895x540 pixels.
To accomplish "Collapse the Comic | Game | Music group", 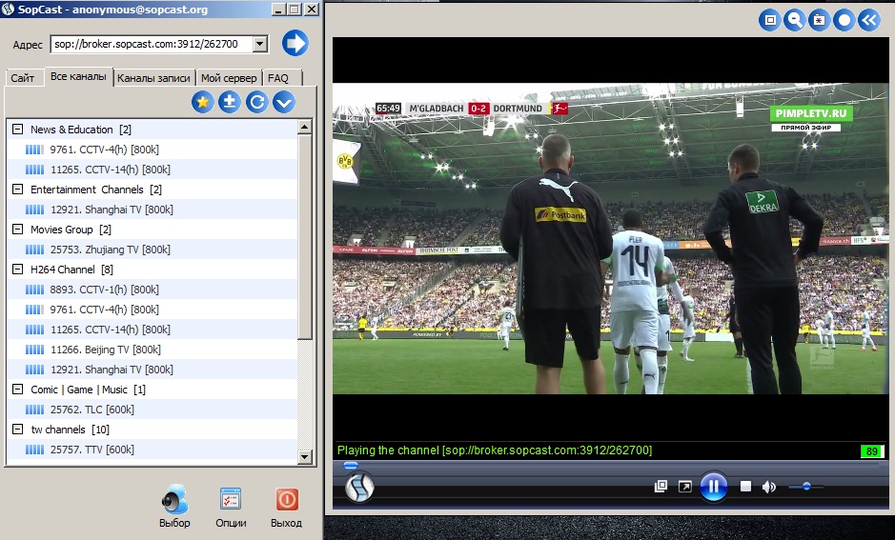I will (18, 389).
